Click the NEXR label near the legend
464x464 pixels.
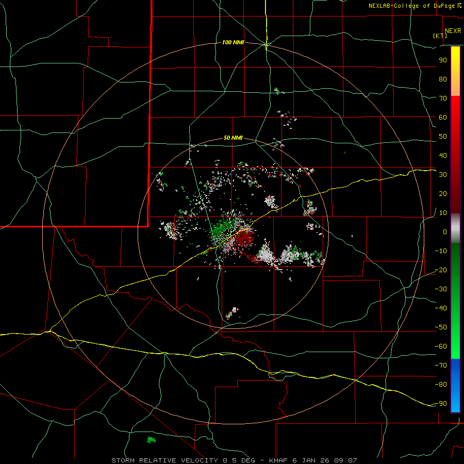tap(453, 31)
